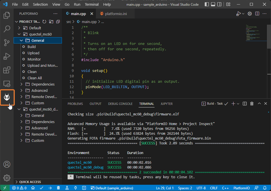
Task: Switch to the OUTPUT panel tab
Action: [95, 104]
